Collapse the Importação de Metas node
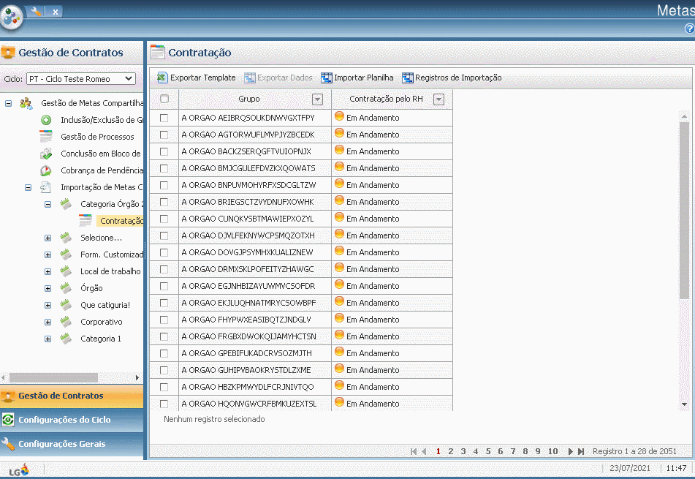The height and width of the screenshot is (479, 695). coord(28,188)
